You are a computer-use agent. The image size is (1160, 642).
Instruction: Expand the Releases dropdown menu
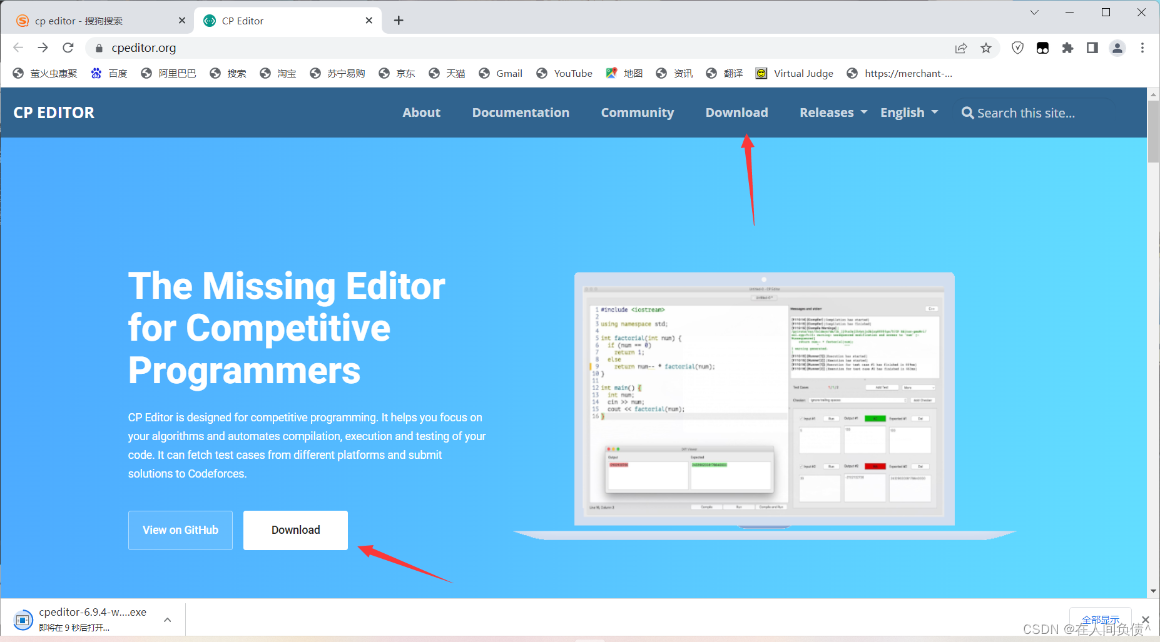(x=833, y=113)
